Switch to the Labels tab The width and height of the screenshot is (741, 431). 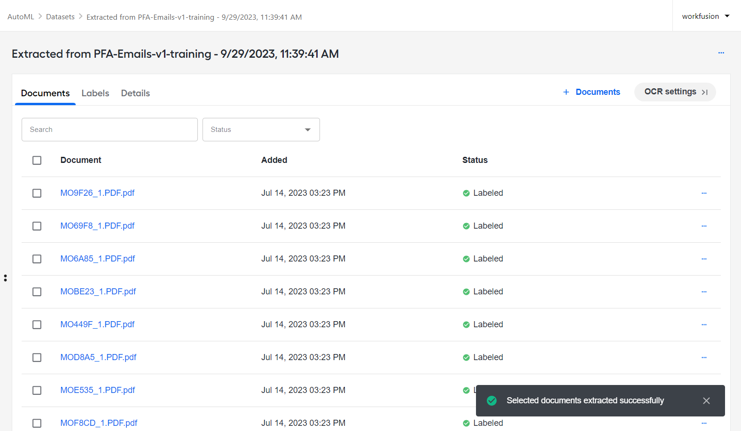tap(95, 93)
